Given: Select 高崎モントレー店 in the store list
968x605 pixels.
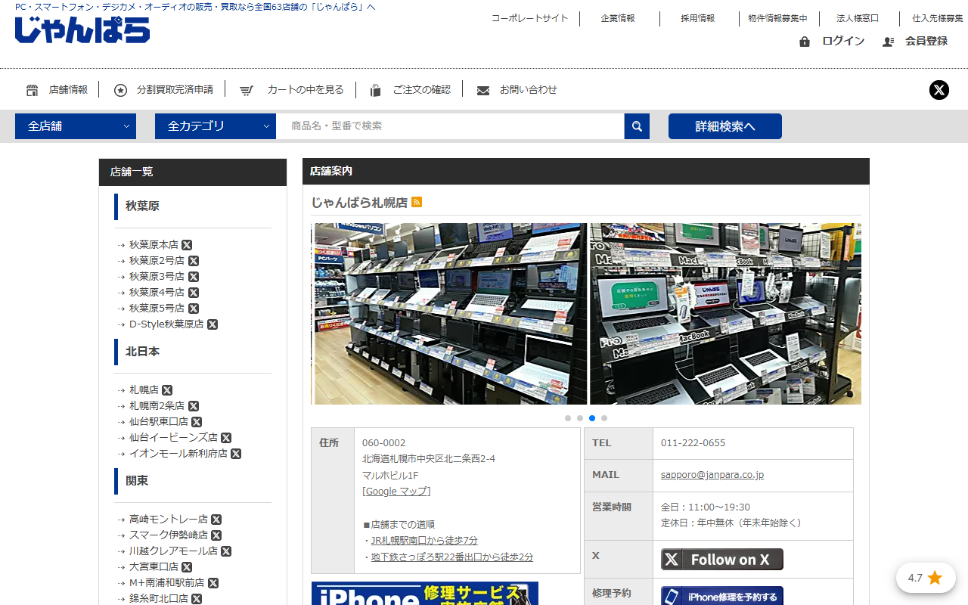Looking at the screenshot, I should pyautogui.click(x=169, y=520).
